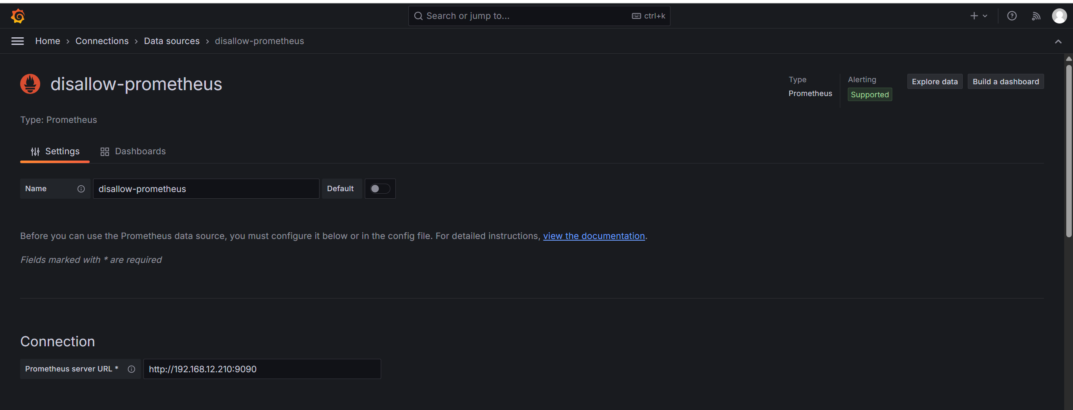Click Build a dashboard button
Screen dimensions: 1073x410
point(1005,82)
